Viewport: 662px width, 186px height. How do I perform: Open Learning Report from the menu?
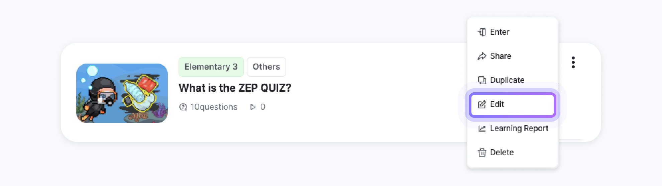click(x=519, y=128)
